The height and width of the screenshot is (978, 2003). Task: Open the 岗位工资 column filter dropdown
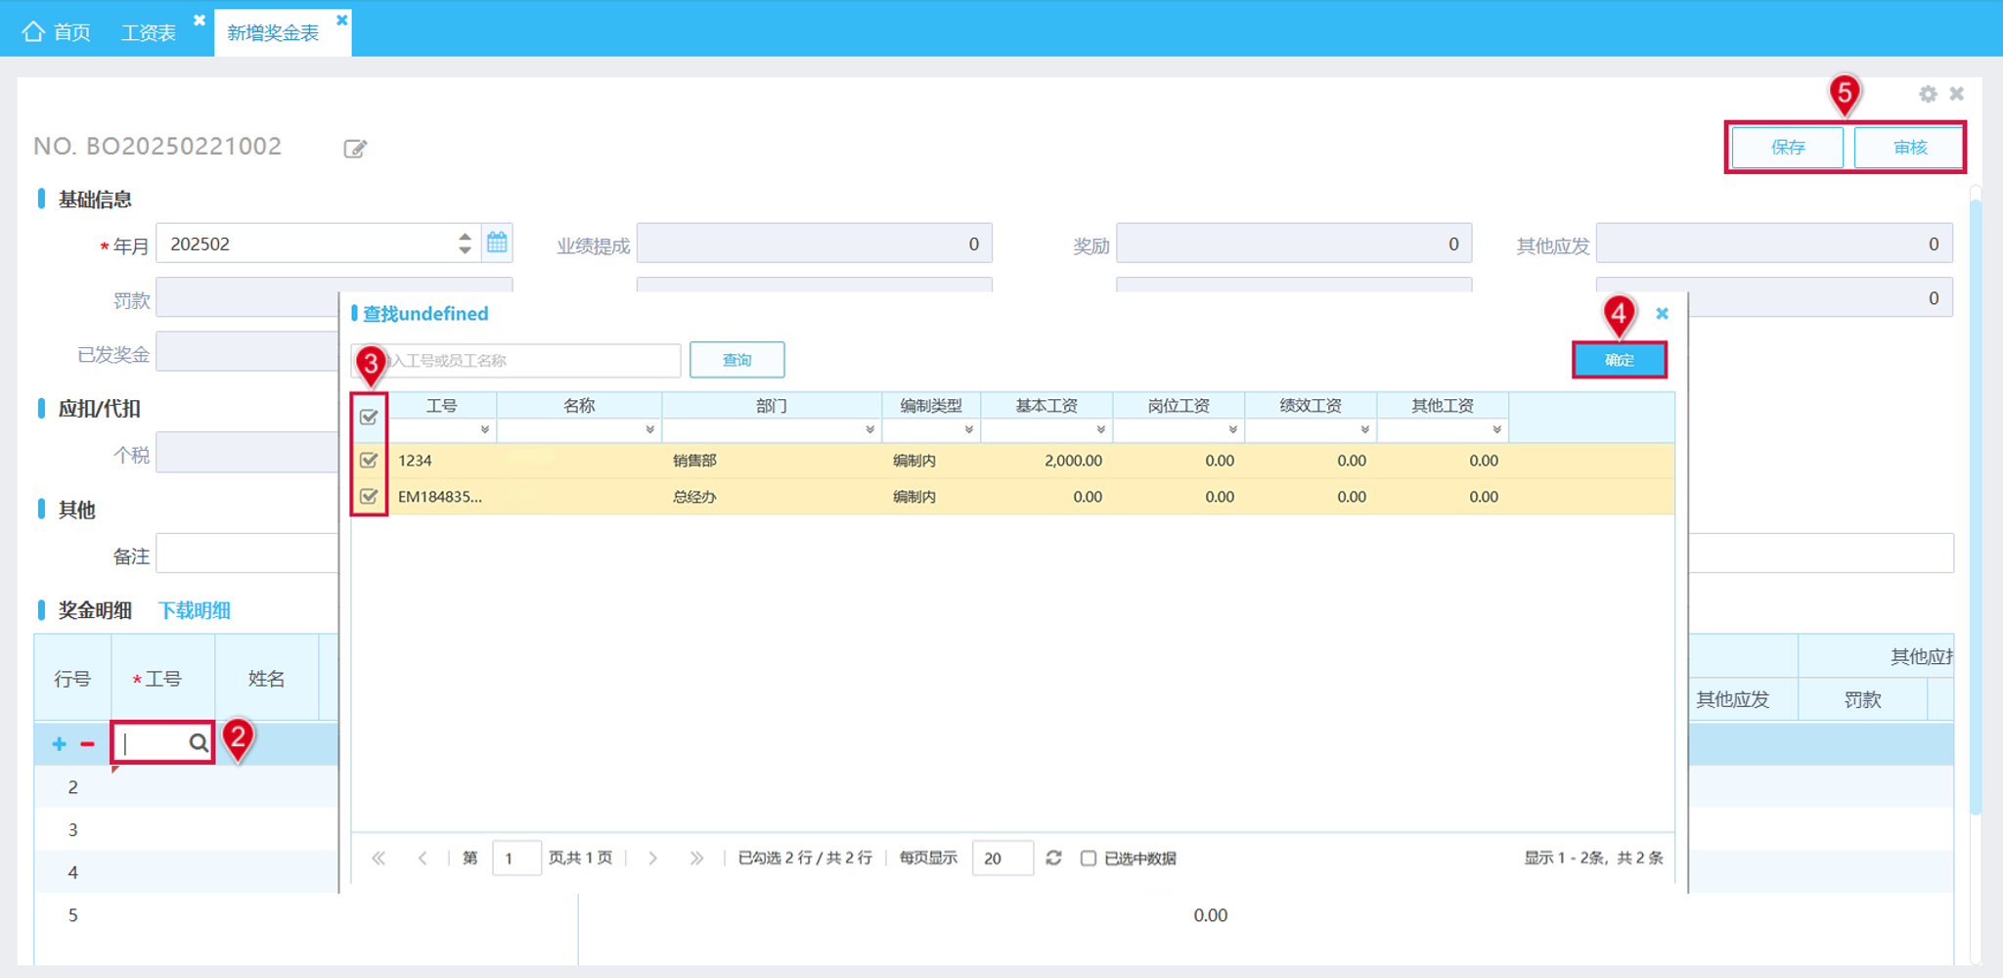(1232, 429)
